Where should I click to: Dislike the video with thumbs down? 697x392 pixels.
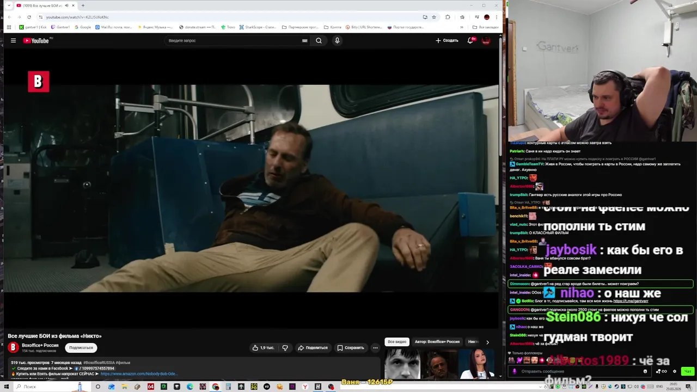[285, 347]
